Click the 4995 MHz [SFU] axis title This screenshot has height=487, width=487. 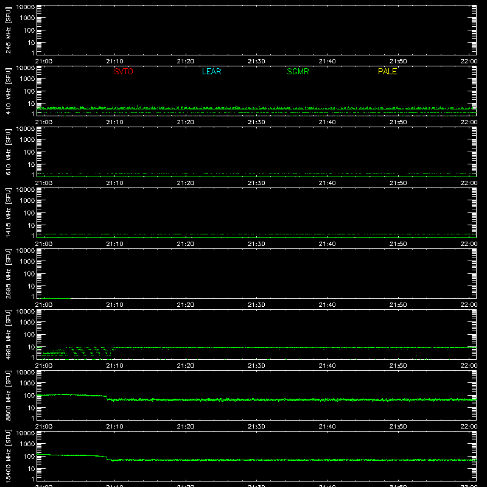pyautogui.click(x=8, y=334)
